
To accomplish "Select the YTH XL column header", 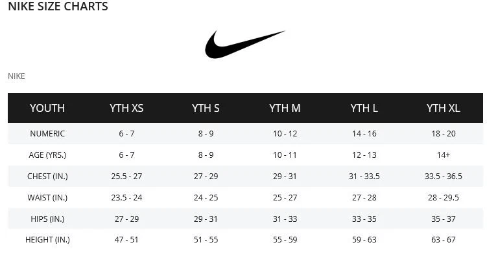I will (443, 108).
